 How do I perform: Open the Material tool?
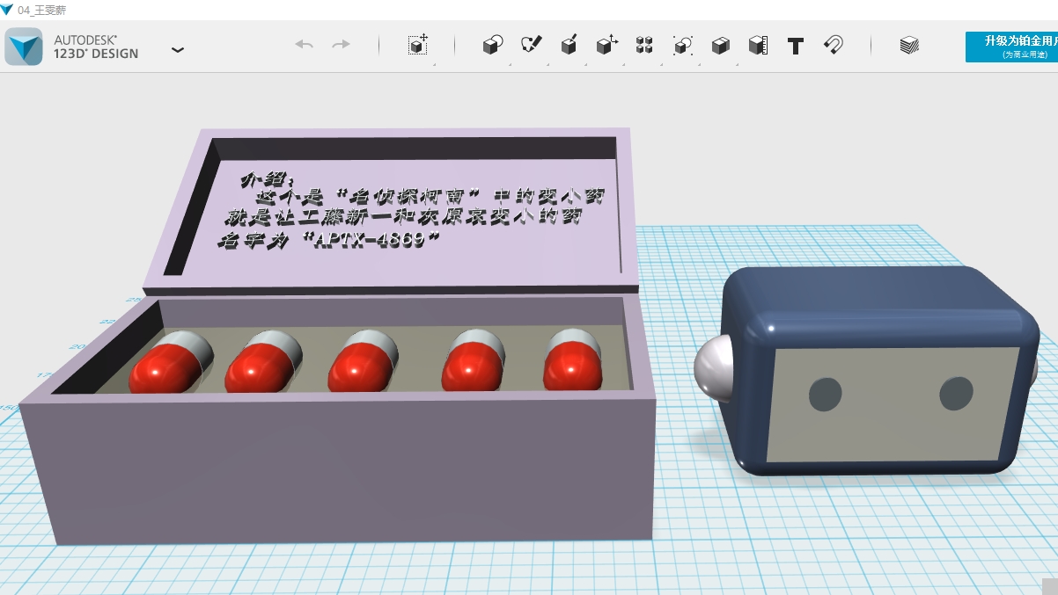click(x=909, y=46)
